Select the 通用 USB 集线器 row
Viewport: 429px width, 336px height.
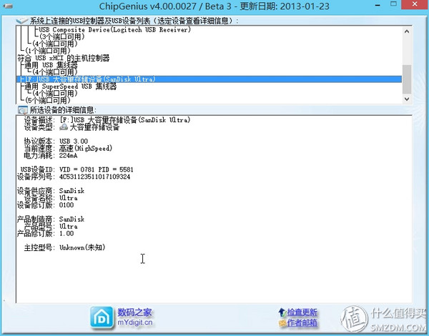coord(51,65)
